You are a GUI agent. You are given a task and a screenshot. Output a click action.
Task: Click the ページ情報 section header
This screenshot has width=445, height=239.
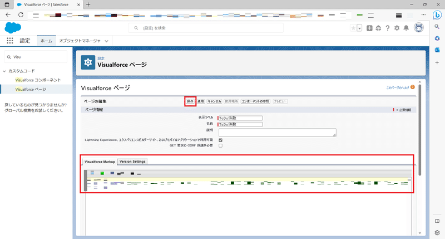point(94,110)
